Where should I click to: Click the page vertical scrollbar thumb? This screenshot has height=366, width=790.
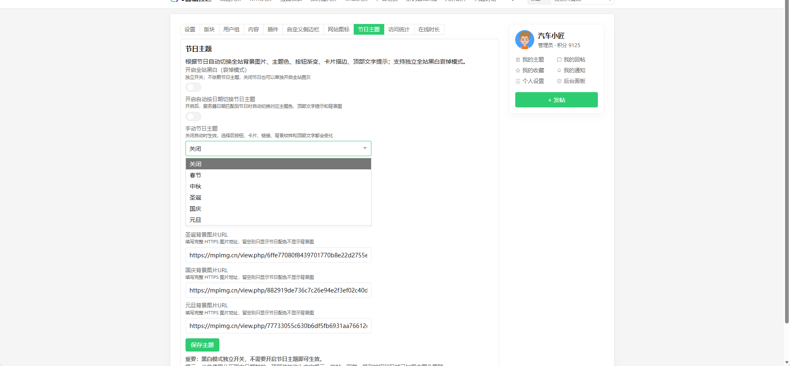(x=787, y=162)
